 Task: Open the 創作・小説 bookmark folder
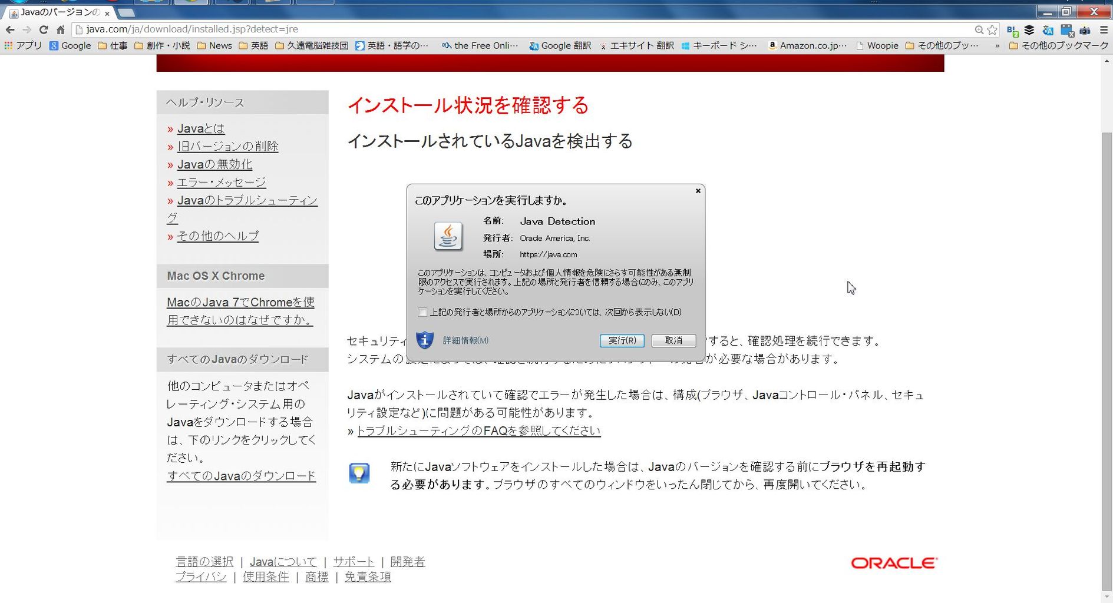click(x=162, y=45)
